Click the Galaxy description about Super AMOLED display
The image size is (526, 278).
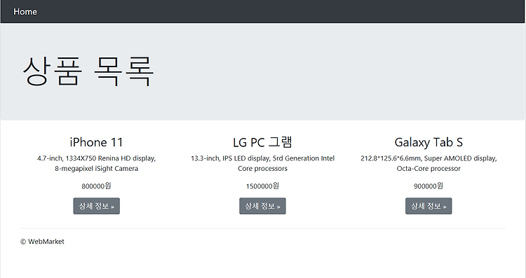click(429, 163)
